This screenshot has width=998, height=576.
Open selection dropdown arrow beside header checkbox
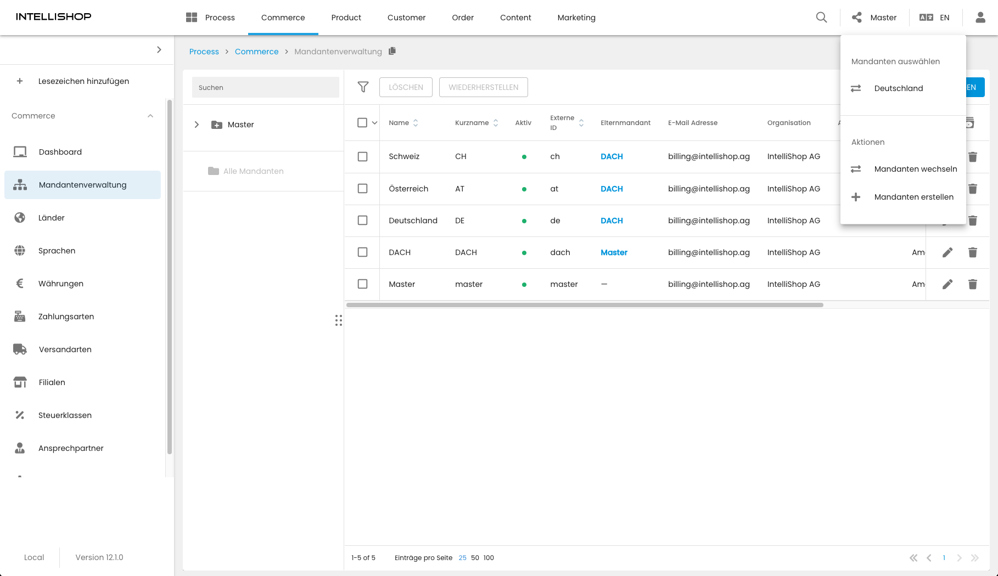(x=375, y=123)
